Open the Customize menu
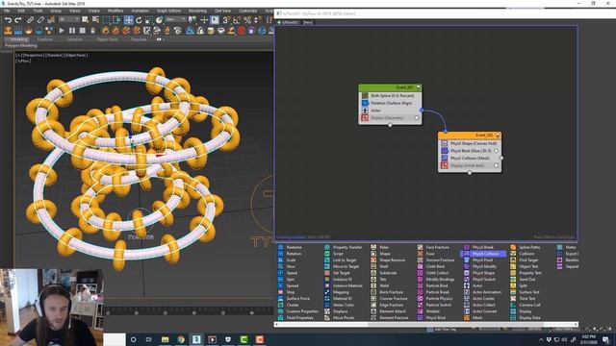The image size is (616, 346). (x=248, y=11)
